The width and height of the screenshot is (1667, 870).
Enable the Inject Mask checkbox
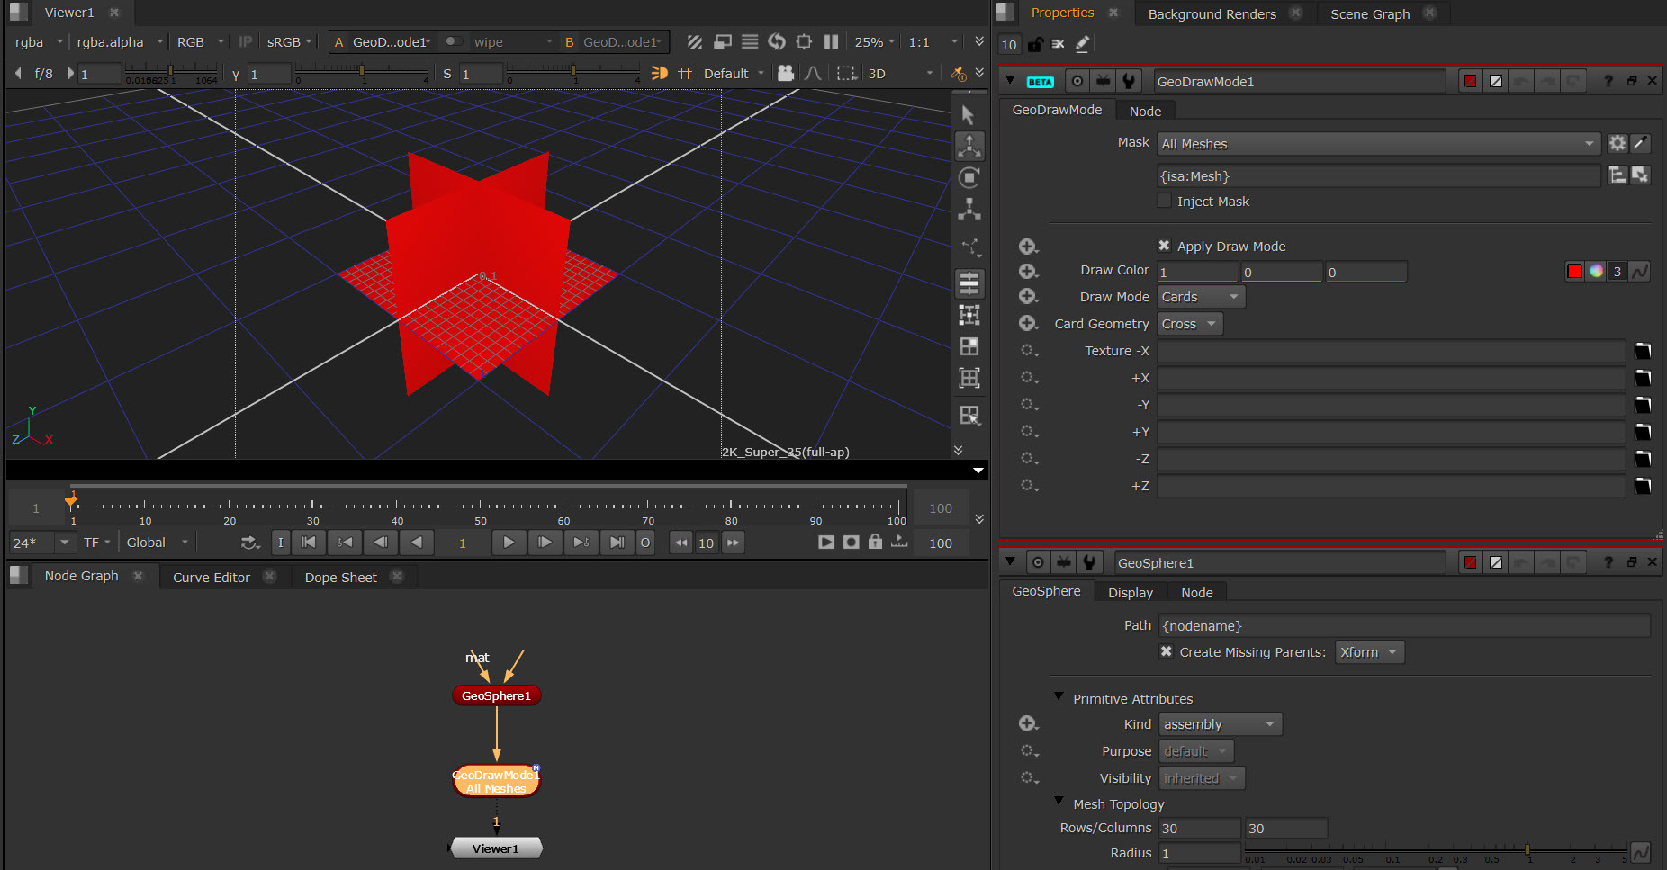1165,202
